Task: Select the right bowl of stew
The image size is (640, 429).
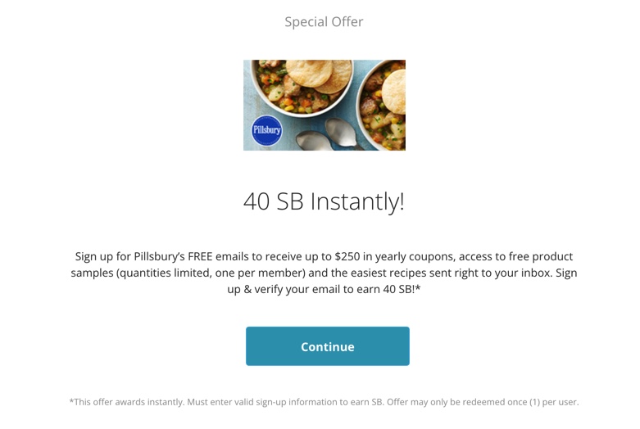Action: pyautogui.click(x=385, y=102)
